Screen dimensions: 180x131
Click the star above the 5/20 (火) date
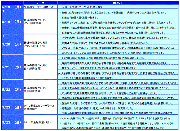(3, 36)
